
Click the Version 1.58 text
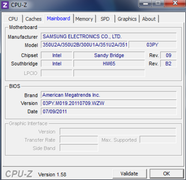click(52, 175)
